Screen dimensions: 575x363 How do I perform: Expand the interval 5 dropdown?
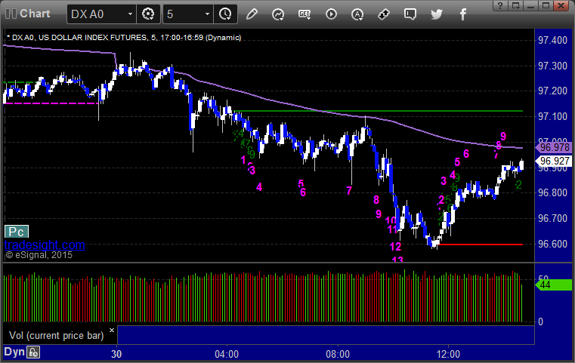point(207,14)
